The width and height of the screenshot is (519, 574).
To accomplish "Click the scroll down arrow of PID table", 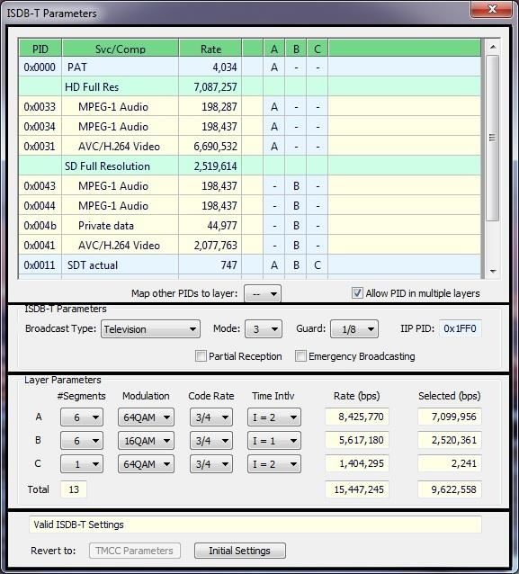I will (493, 272).
